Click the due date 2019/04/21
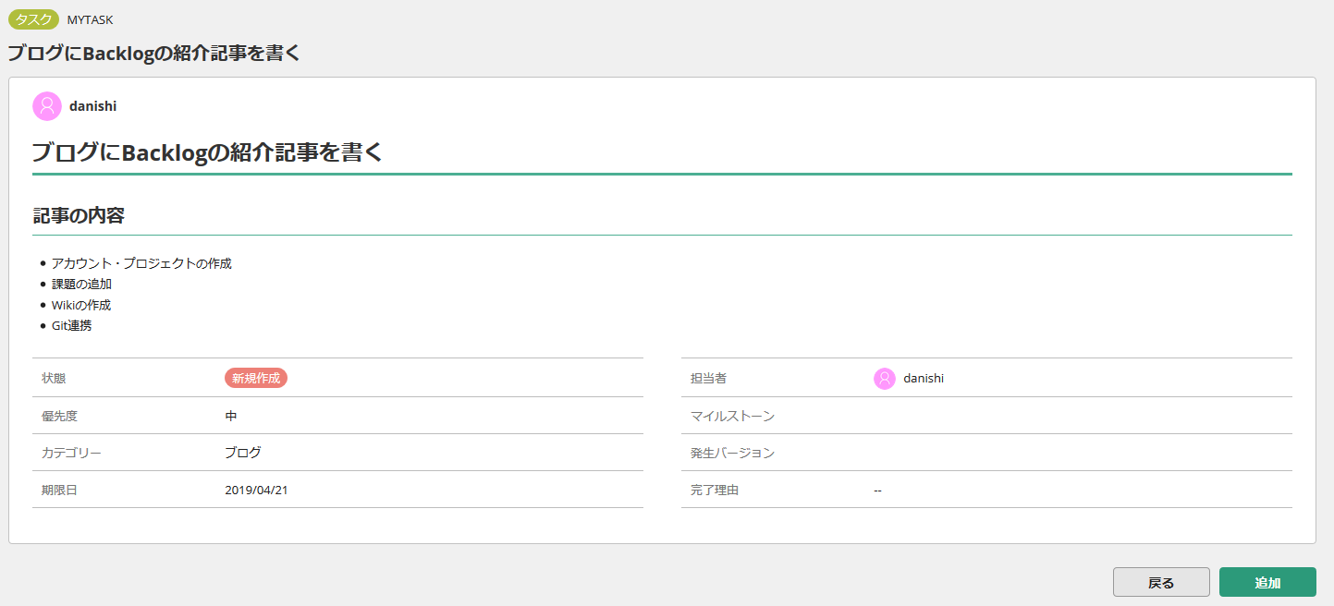 click(x=256, y=490)
